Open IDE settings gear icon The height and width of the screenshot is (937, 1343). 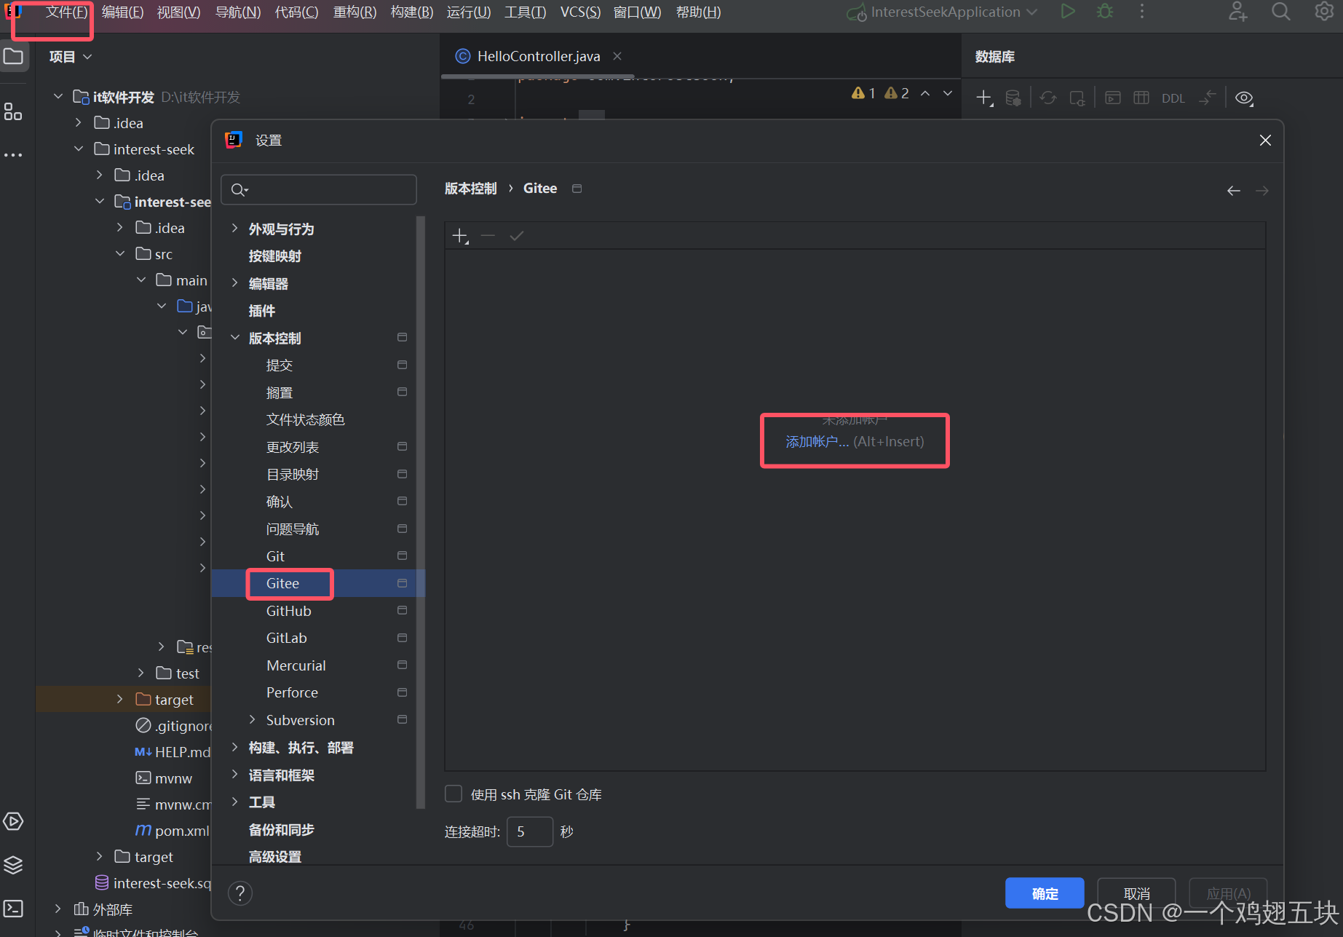1324,12
